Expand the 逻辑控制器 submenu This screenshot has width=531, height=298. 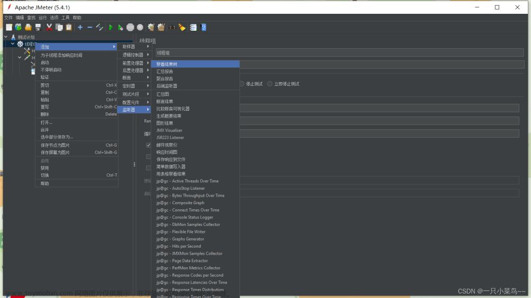134,55
